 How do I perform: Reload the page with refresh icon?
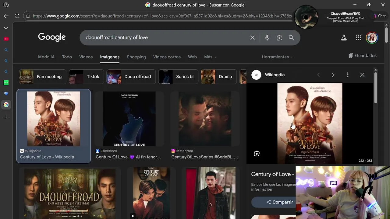pos(17,16)
